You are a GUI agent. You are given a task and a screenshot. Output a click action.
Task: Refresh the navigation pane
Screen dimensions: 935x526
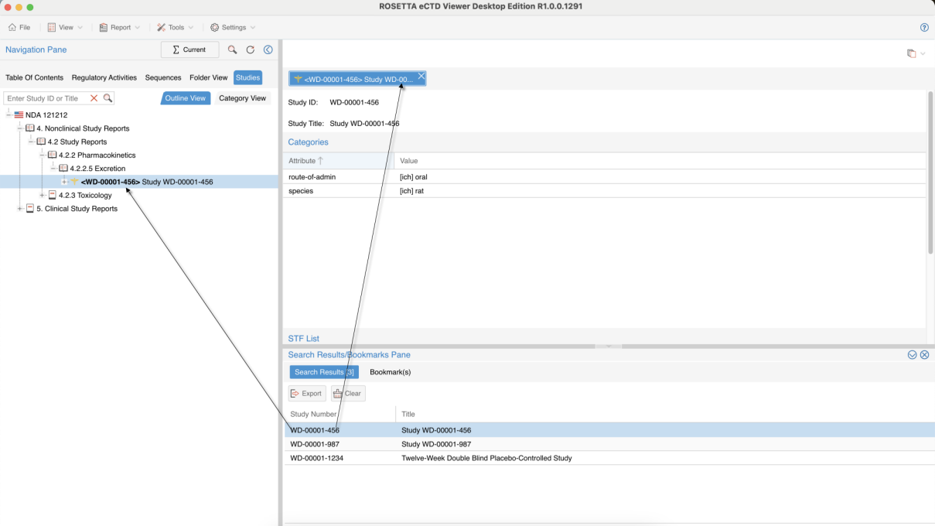click(251, 50)
